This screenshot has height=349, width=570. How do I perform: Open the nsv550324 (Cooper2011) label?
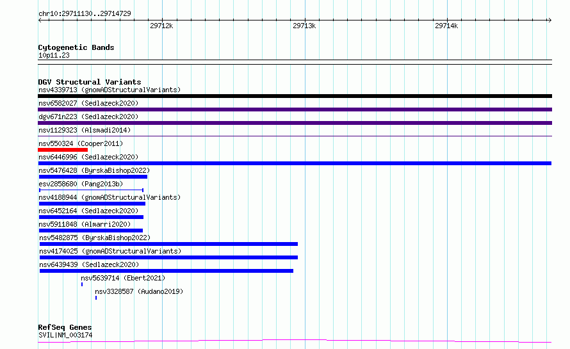click(x=81, y=143)
